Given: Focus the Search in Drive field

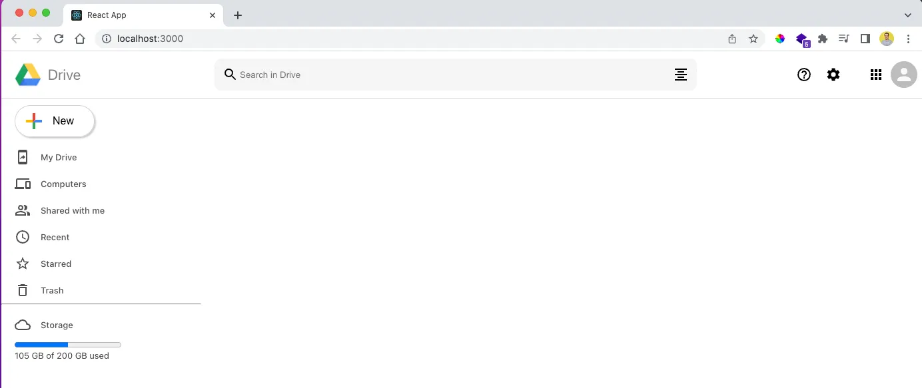Looking at the screenshot, I should click(x=456, y=75).
